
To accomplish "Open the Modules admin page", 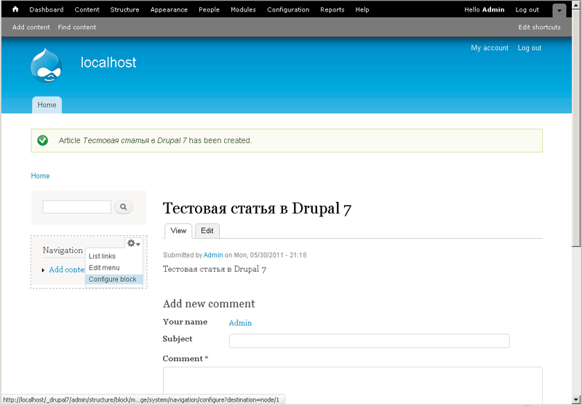I will [243, 10].
